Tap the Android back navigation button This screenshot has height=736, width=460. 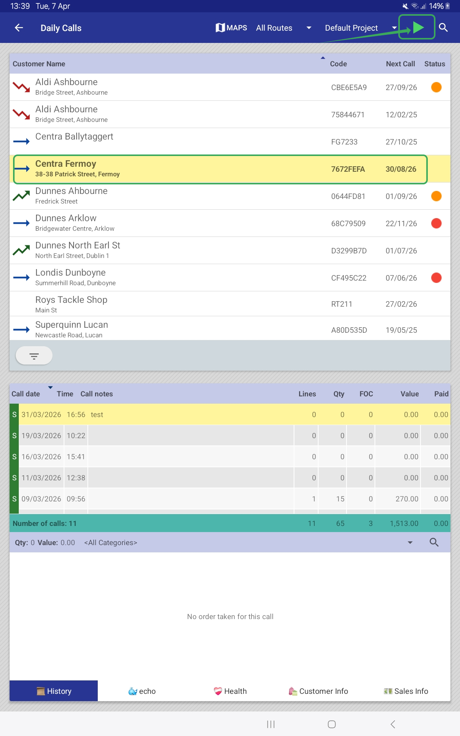point(393,724)
